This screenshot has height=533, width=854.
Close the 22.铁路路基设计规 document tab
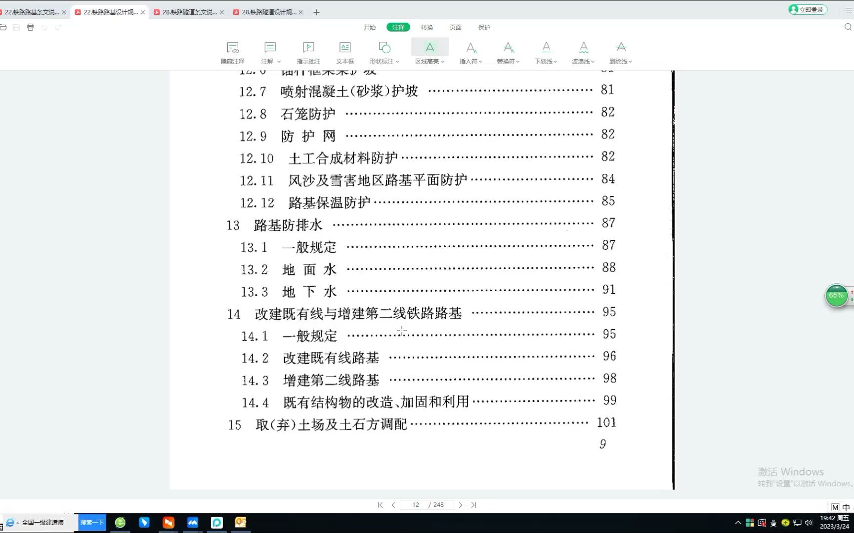click(x=143, y=12)
